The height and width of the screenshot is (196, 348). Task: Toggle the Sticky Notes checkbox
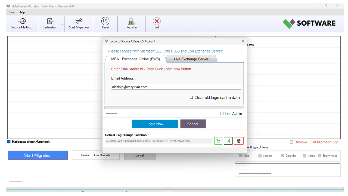(x=319, y=156)
